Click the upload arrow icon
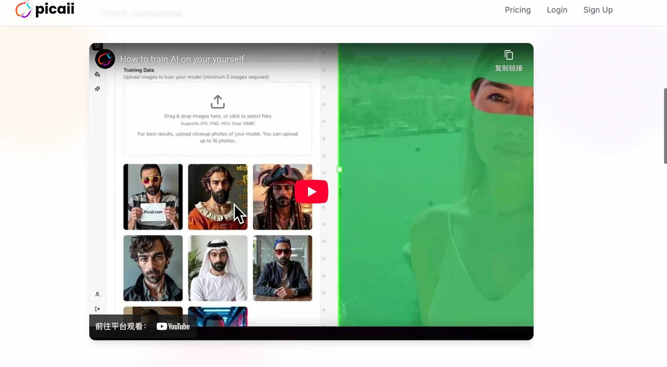The image size is (667, 367). click(218, 101)
